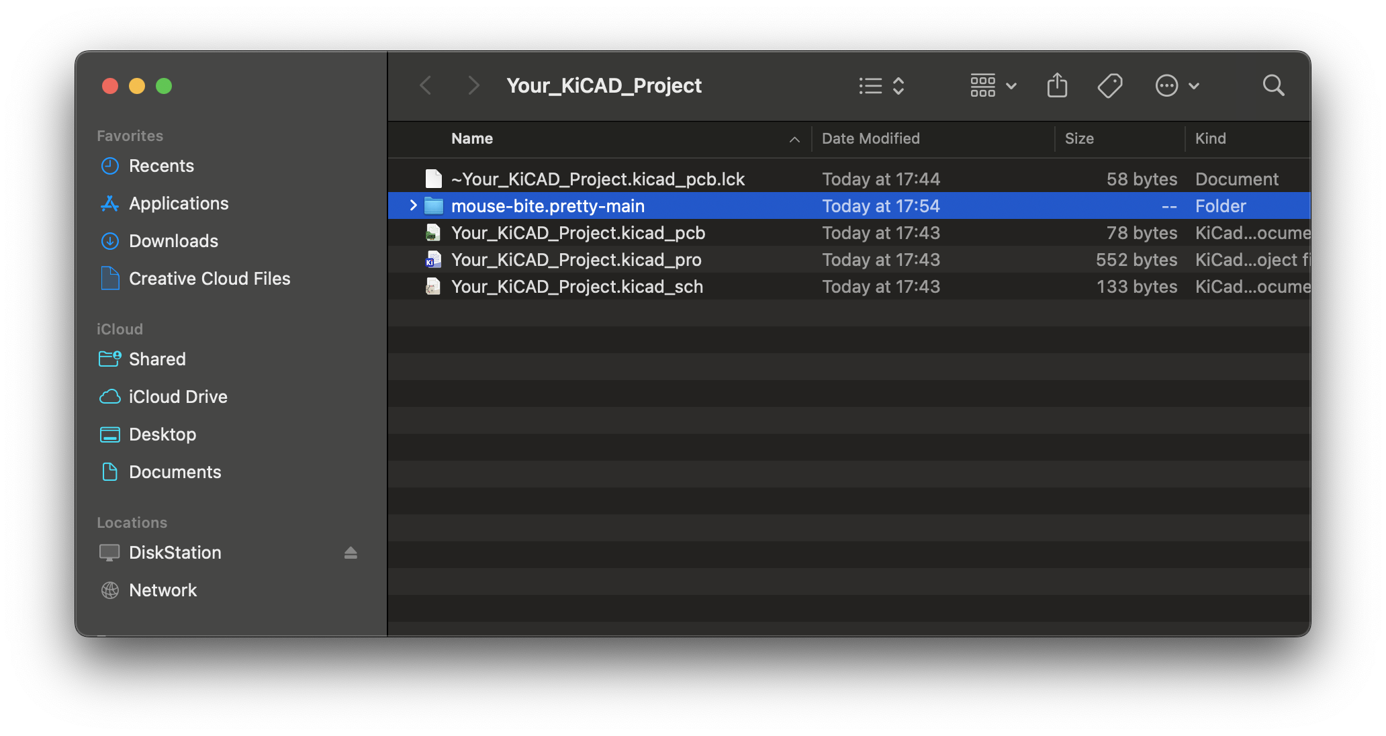The width and height of the screenshot is (1386, 736).
Task: Sort by Date Modified column header
Action: coord(870,138)
